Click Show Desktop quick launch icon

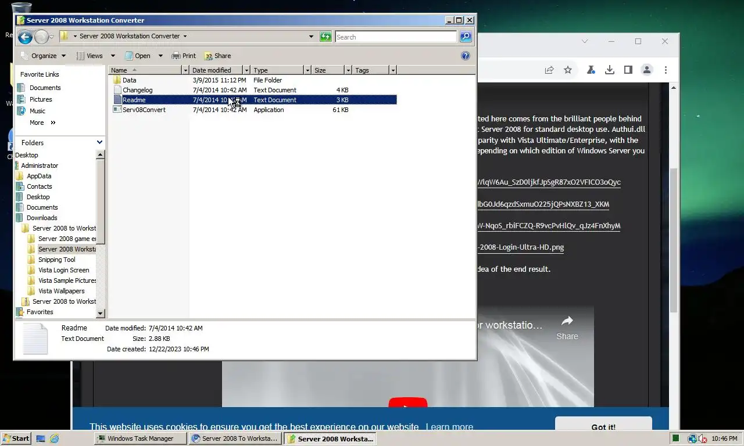[41, 438]
